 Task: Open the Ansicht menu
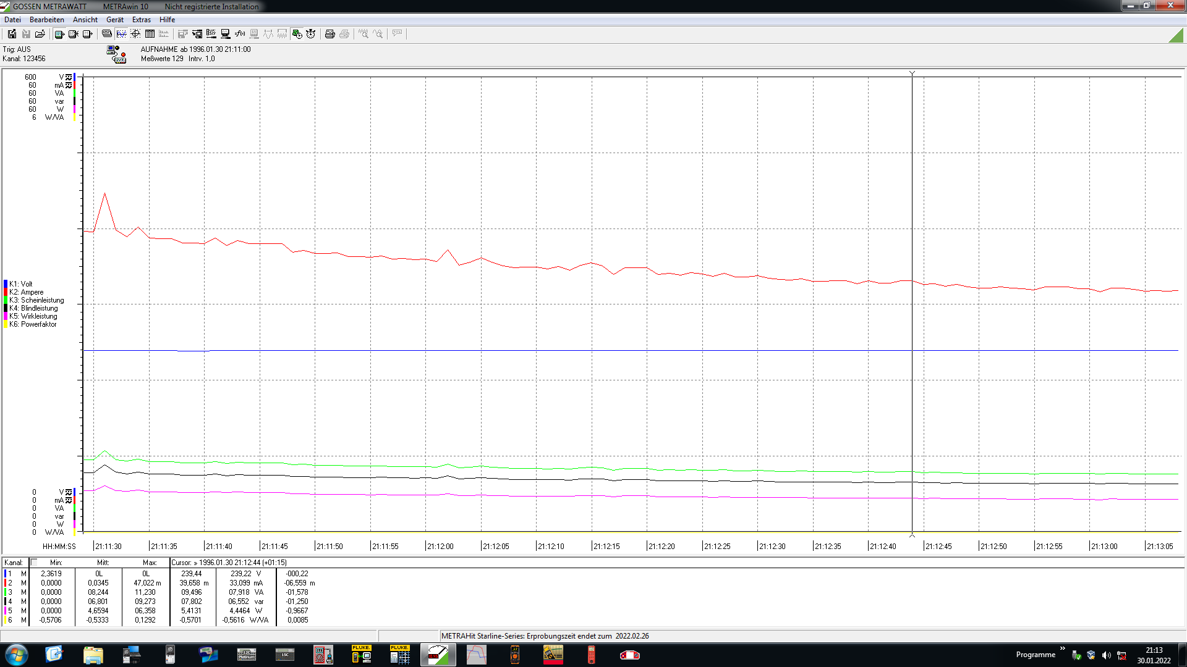coord(85,20)
